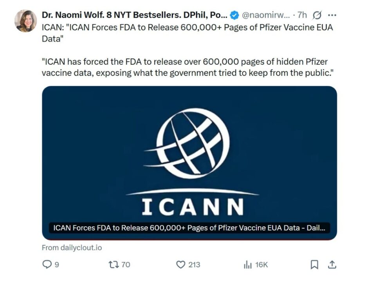Like the post with the heart icon

tap(180, 265)
